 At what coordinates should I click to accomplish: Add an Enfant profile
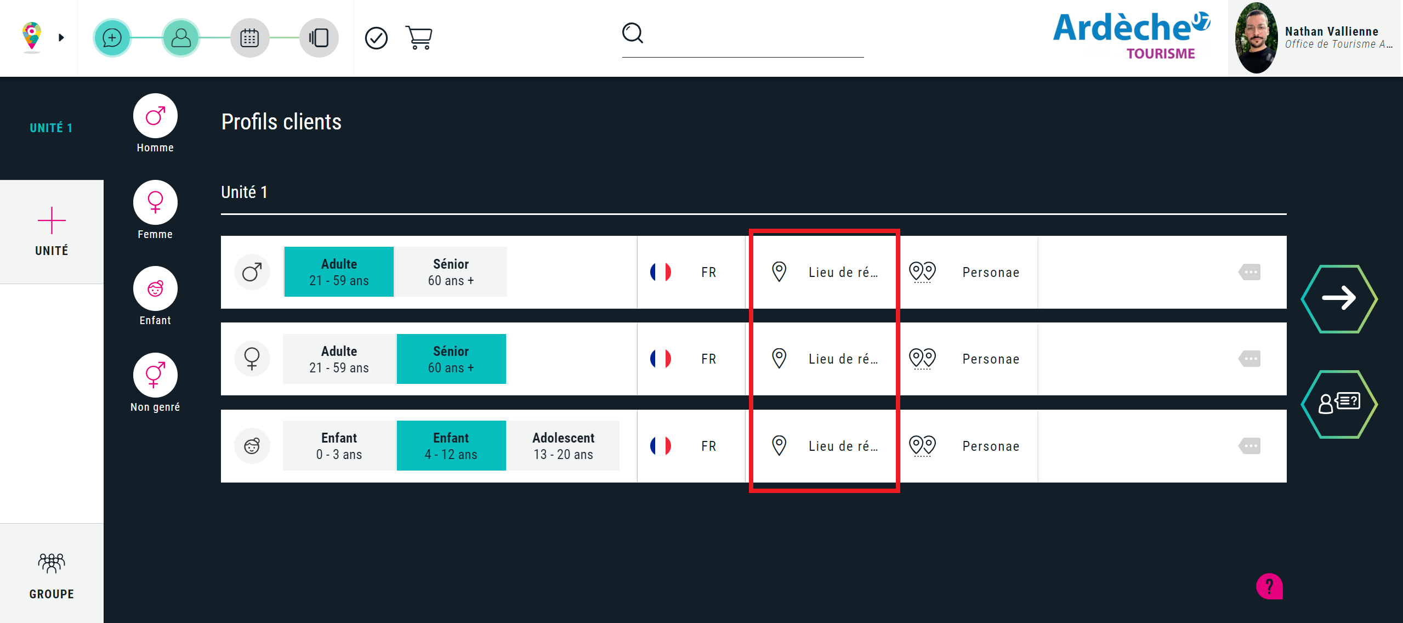(x=155, y=289)
